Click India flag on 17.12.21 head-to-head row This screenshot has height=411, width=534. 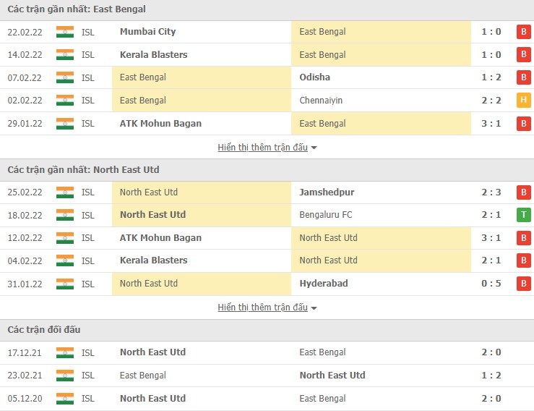[65, 352]
